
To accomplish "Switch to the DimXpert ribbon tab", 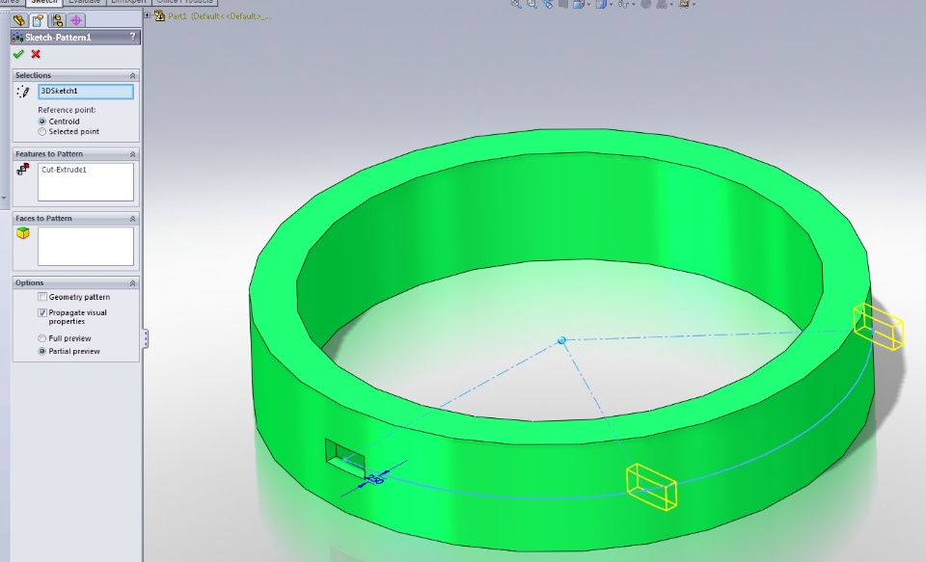I will pos(128,2).
